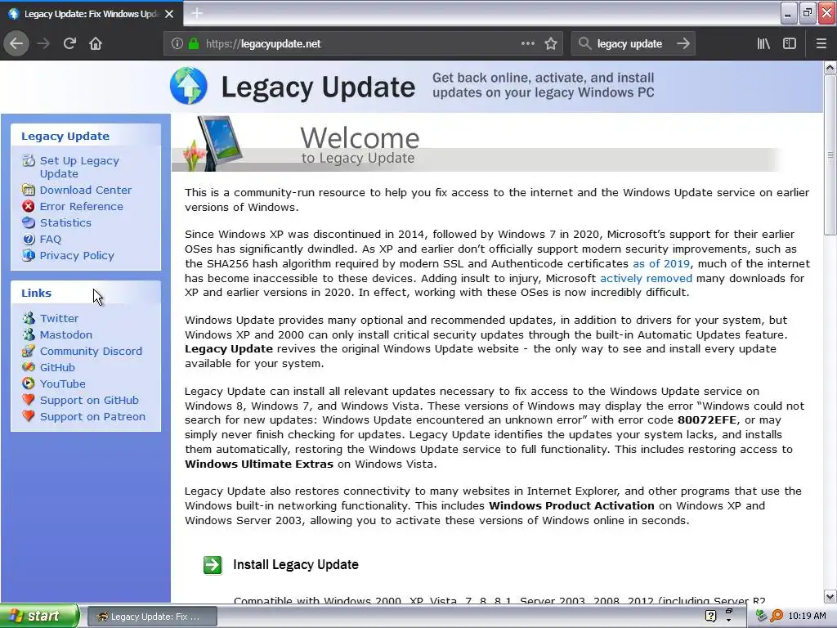
Task: Submit search with the arrow button
Action: (683, 43)
